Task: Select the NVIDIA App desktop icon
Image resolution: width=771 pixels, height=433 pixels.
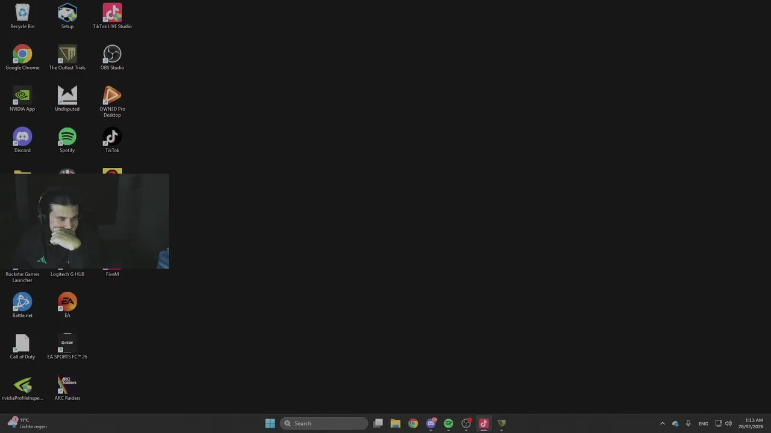Action: [x=22, y=99]
